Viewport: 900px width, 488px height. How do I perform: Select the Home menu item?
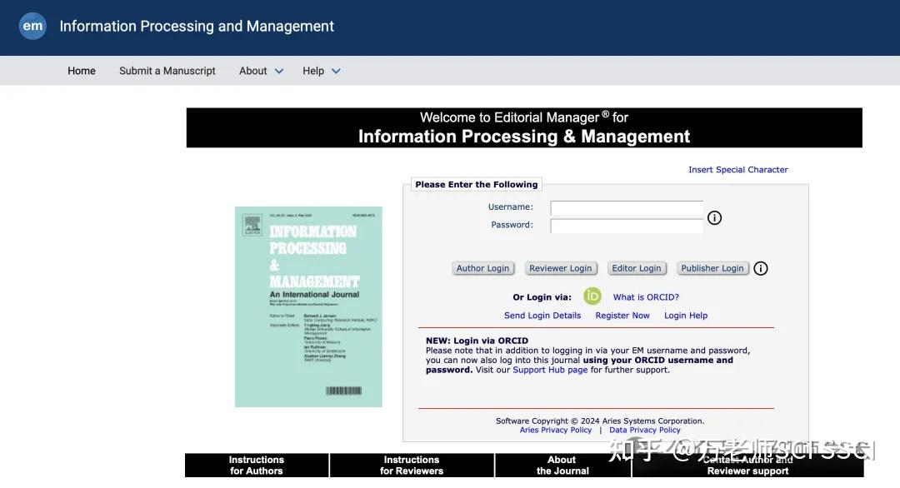(x=81, y=71)
